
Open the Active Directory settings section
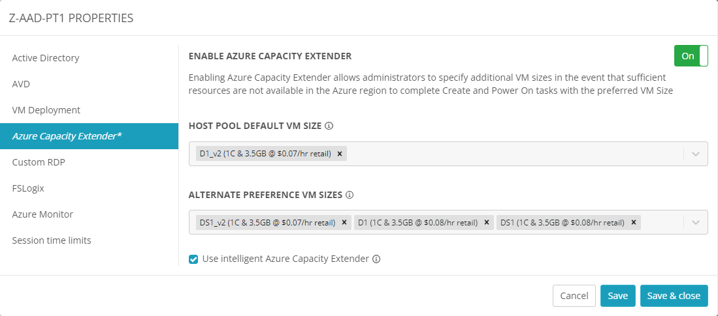[x=46, y=58]
